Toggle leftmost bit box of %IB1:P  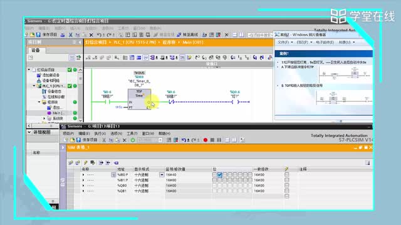click(214, 180)
